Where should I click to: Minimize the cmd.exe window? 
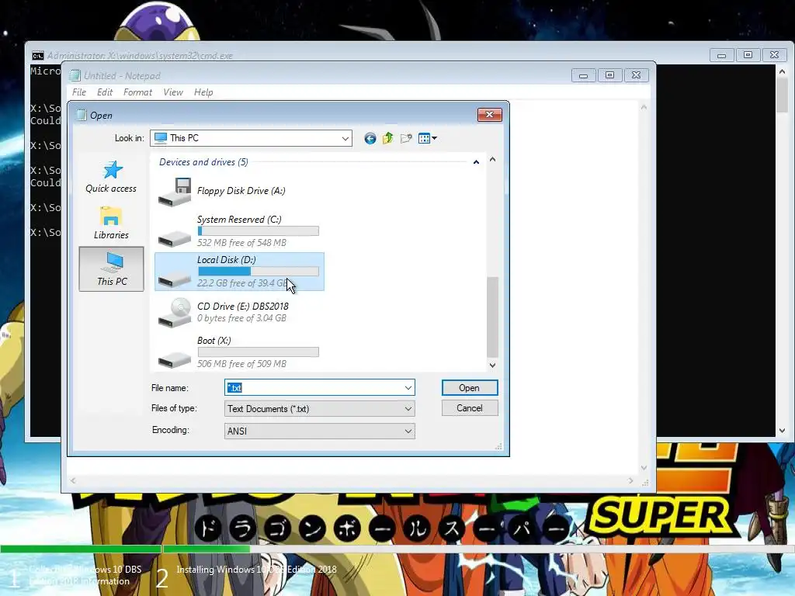[x=721, y=55]
